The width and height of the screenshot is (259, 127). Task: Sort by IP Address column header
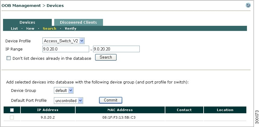click(x=48, y=110)
